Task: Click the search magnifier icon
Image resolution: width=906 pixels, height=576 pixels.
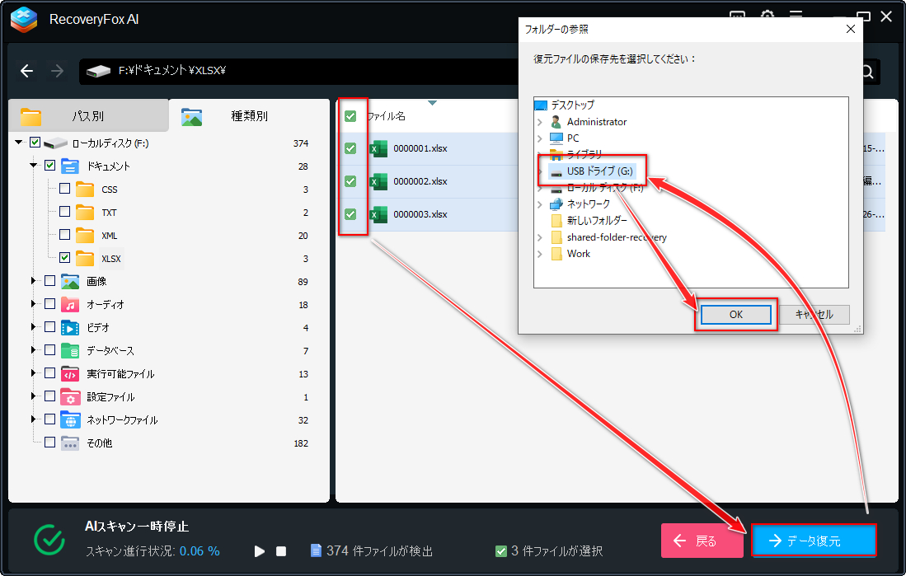Action: pyautogui.click(x=866, y=72)
